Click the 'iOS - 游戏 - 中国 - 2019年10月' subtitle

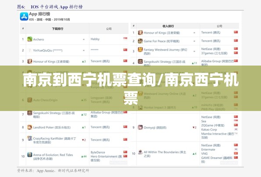pyautogui.click(x=50, y=20)
